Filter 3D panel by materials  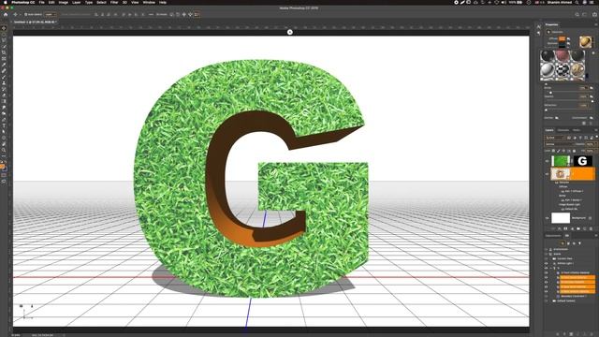(x=574, y=243)
